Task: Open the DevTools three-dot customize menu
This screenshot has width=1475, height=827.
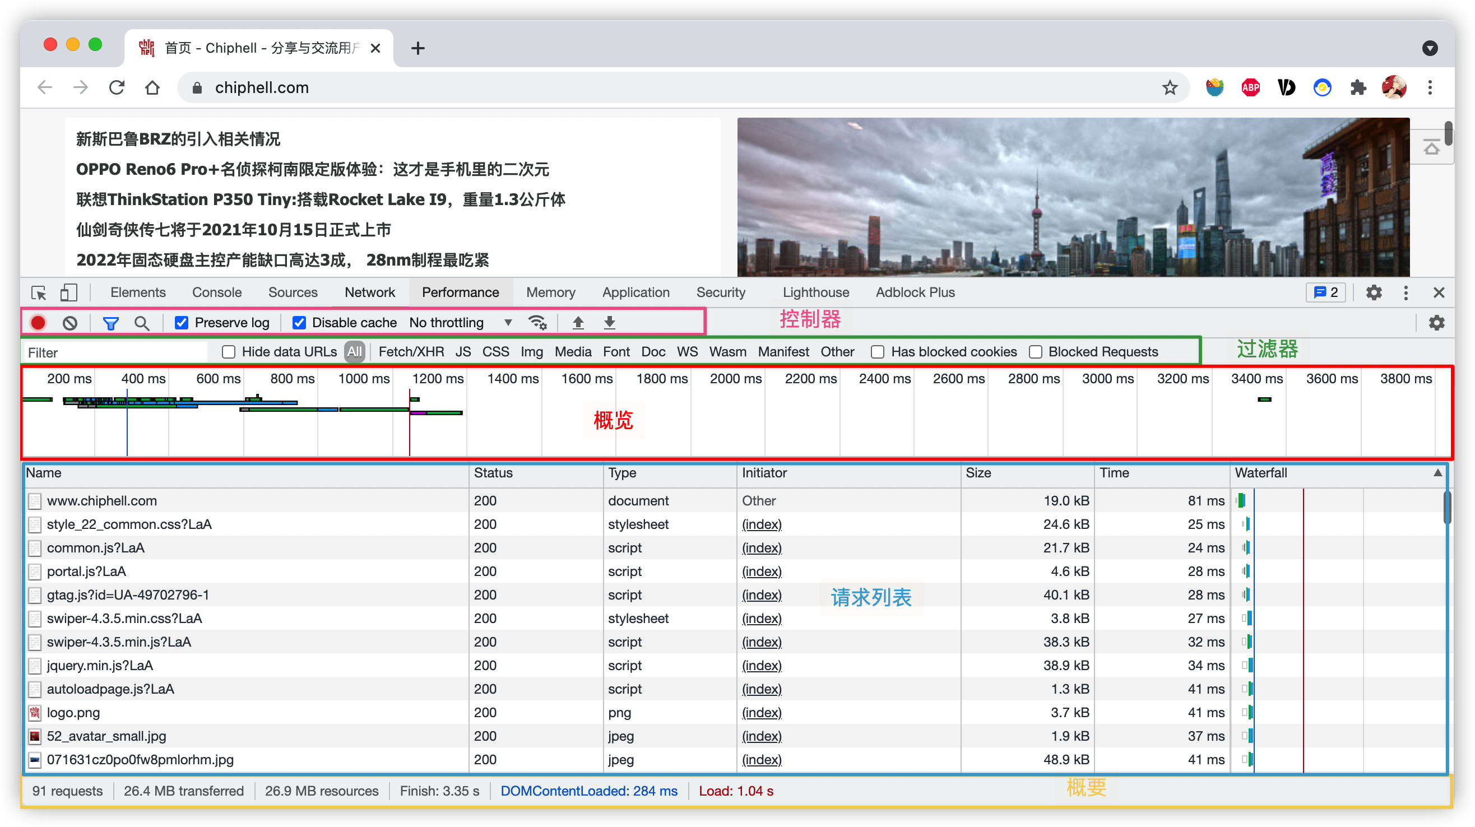Action: (1406, 293)
